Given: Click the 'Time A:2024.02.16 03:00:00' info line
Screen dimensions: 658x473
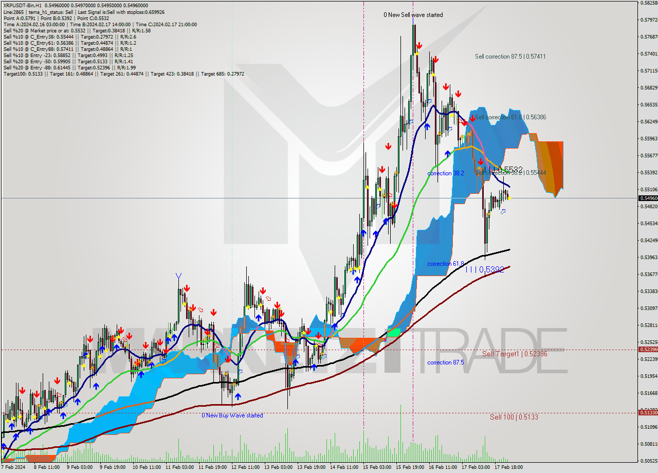Looking at the screenshot, I should 100,24.
